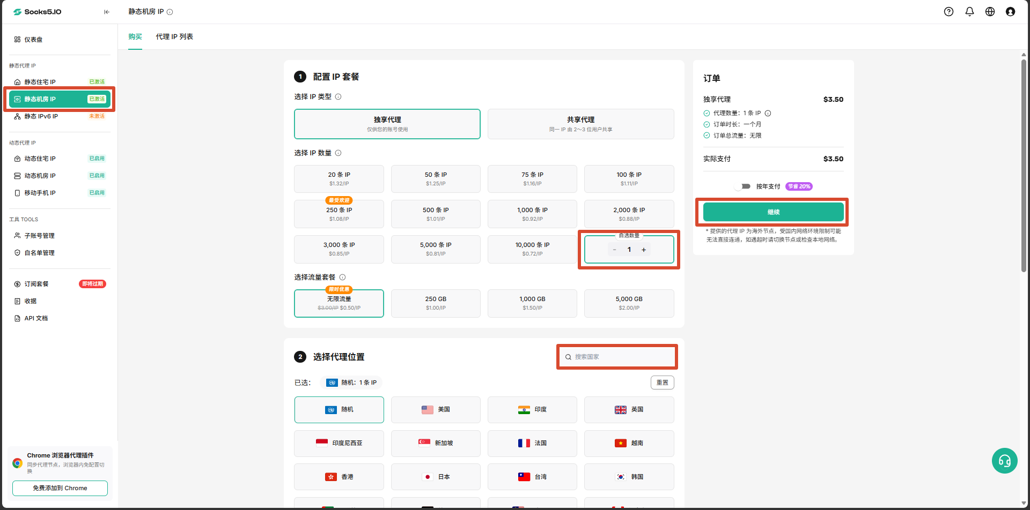Switch to the 代理 IP 列表 tab

click(x=174, y=37)
